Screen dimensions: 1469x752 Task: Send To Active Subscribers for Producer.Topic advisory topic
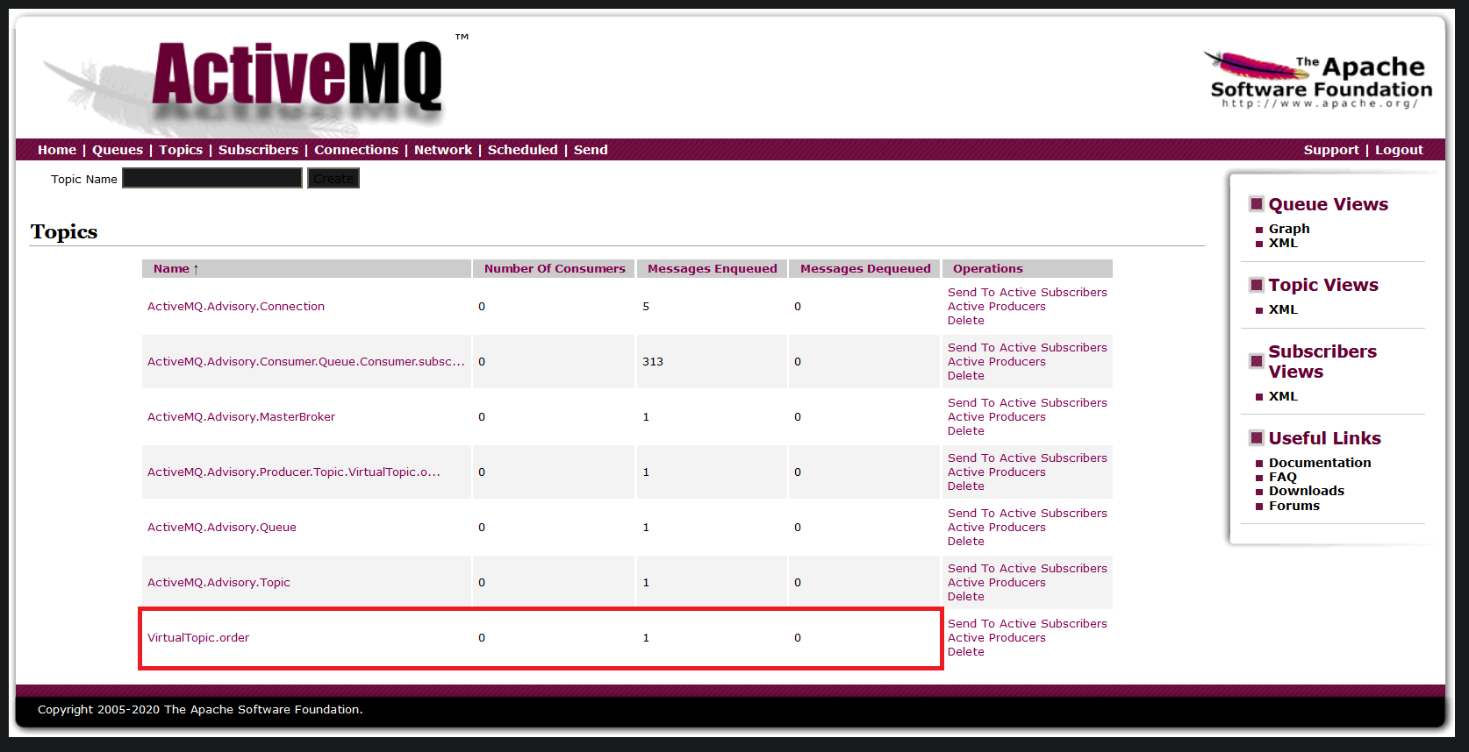pyautogui.click(x=1028, y=458)
